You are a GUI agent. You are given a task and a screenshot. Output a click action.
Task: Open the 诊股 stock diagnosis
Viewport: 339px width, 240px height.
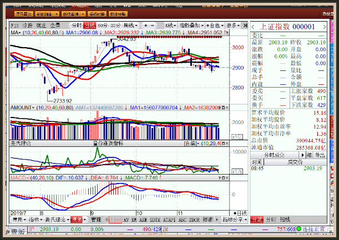tap(27, 25)
